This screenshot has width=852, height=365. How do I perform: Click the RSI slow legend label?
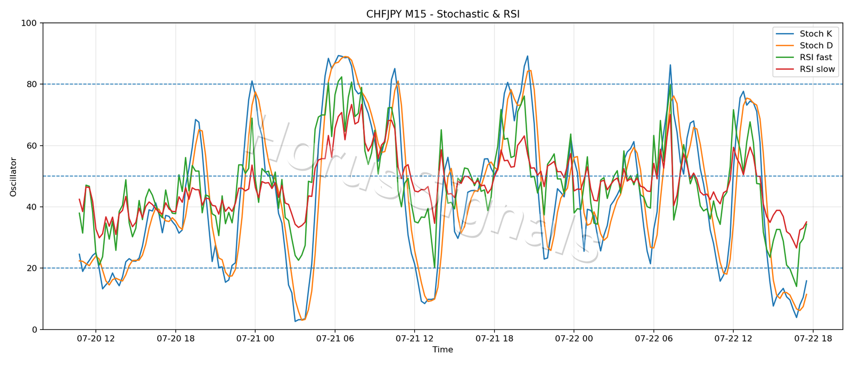[x=817, y=69]
